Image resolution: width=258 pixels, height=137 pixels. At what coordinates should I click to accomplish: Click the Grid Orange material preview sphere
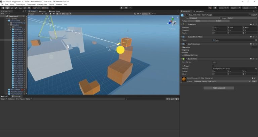[183, 80]
